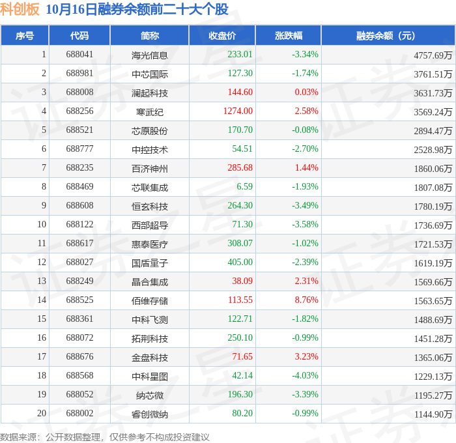
Task: Click closing price 285.68
Action: [x=240, y=168]
